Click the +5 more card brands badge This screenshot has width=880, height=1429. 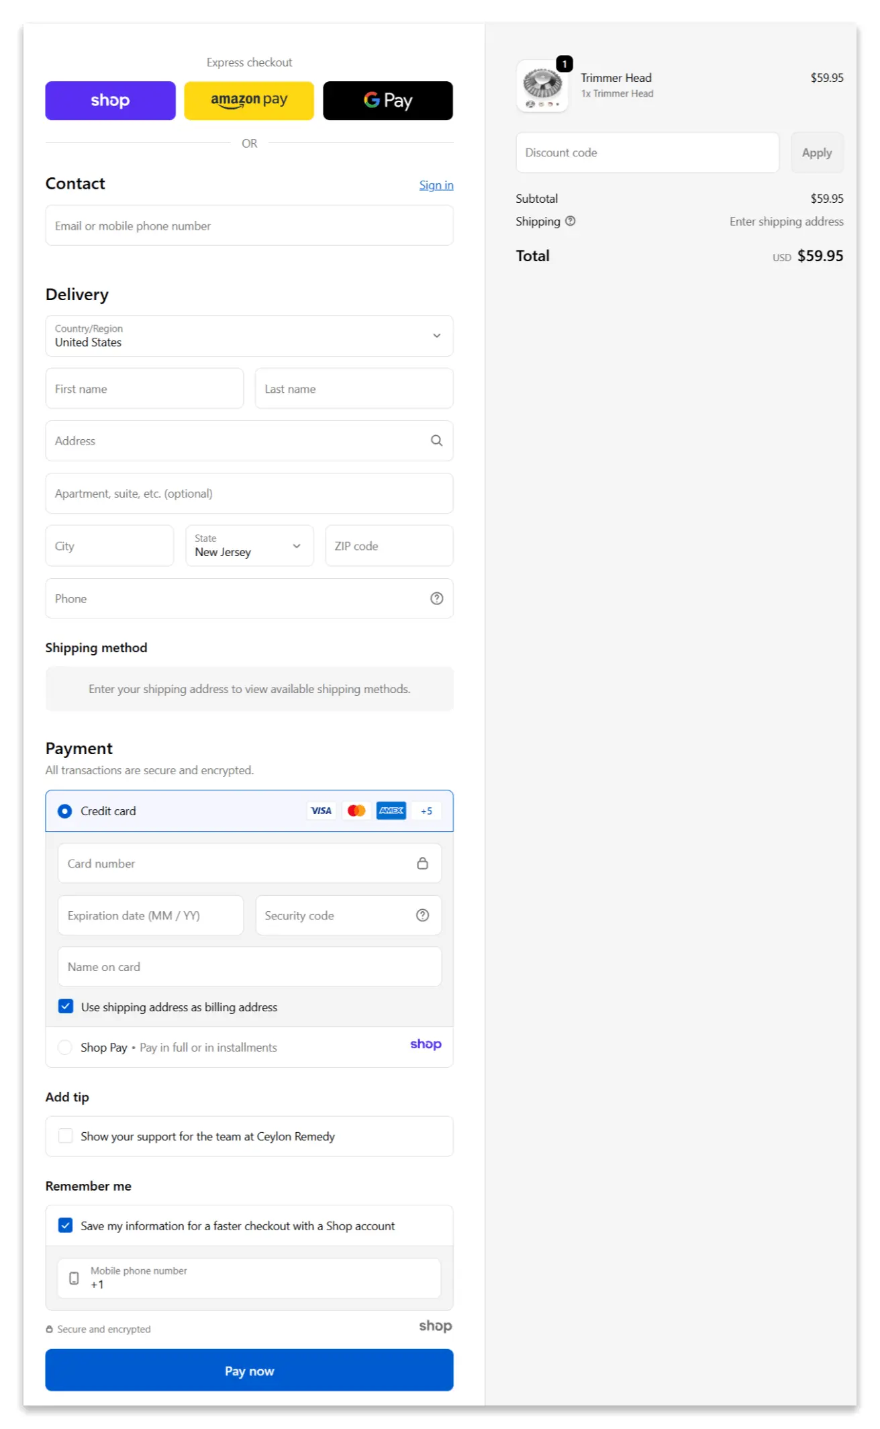point(426,811)
